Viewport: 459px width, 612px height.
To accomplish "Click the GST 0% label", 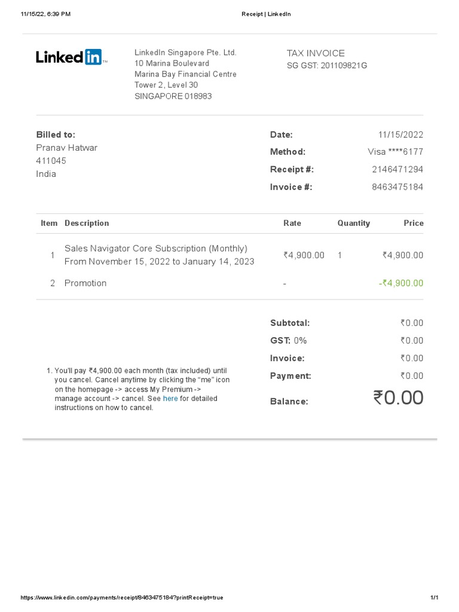I will [289, 341].
